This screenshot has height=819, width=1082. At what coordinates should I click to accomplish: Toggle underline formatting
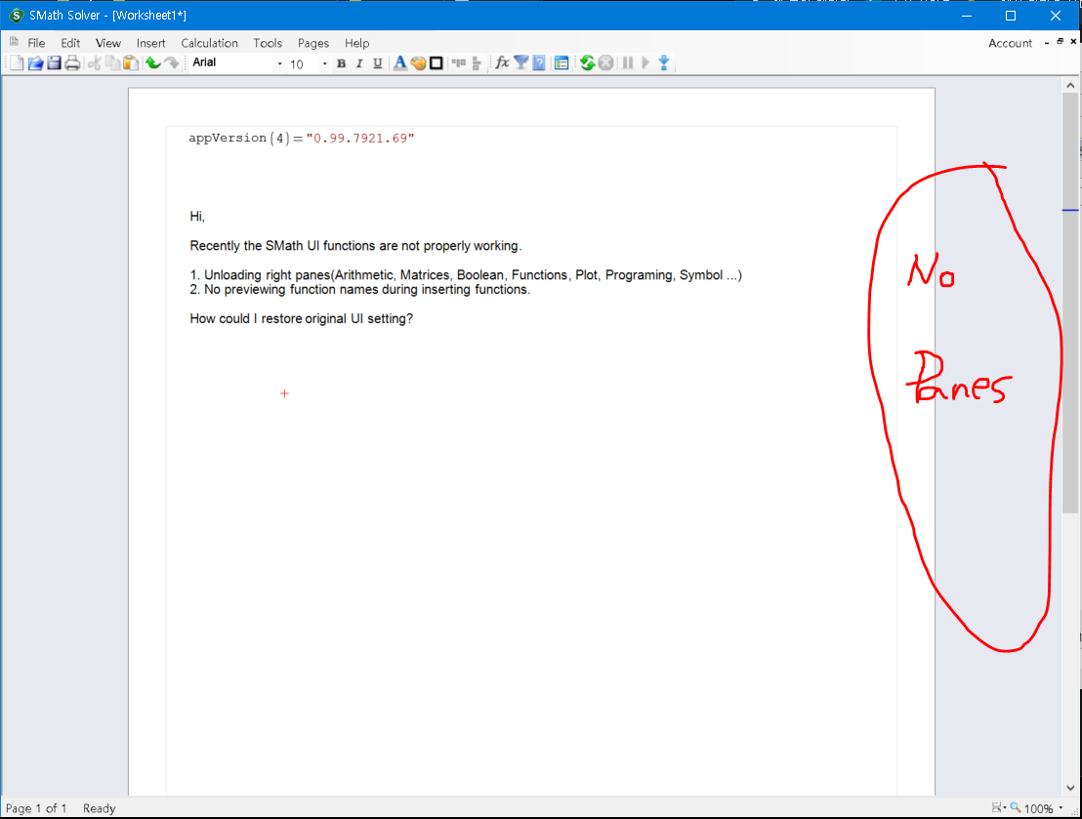[377, 63]
